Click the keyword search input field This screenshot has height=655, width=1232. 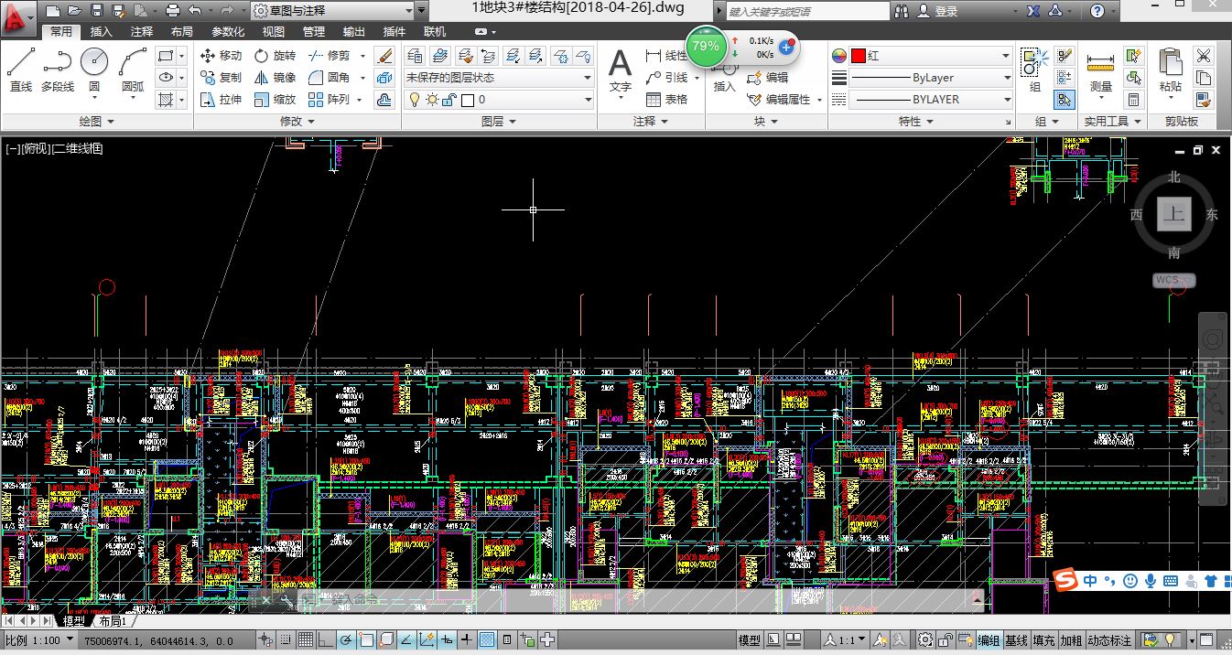807,11
